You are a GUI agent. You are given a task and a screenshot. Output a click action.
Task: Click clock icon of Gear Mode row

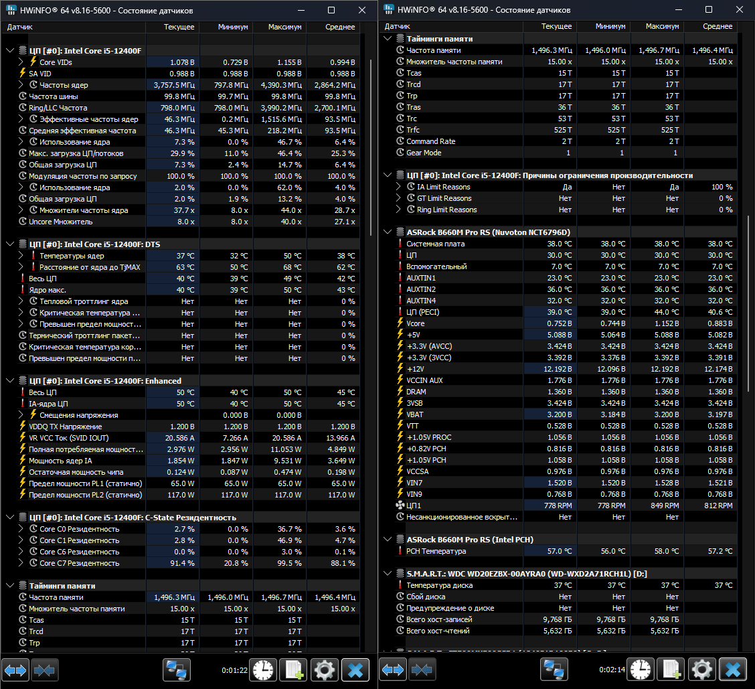[x=400, y=152]
